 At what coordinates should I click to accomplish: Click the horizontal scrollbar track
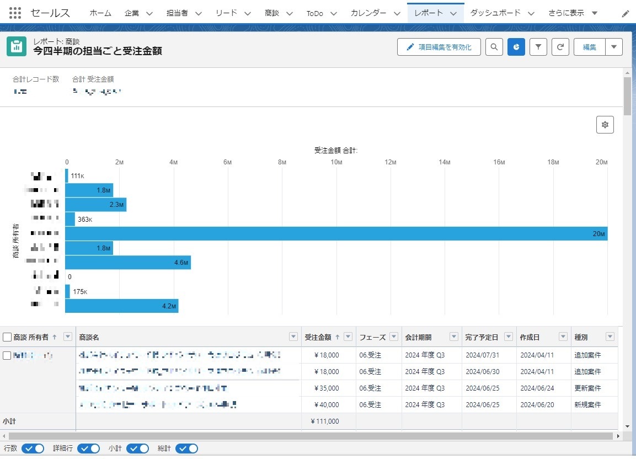(311, 436)
